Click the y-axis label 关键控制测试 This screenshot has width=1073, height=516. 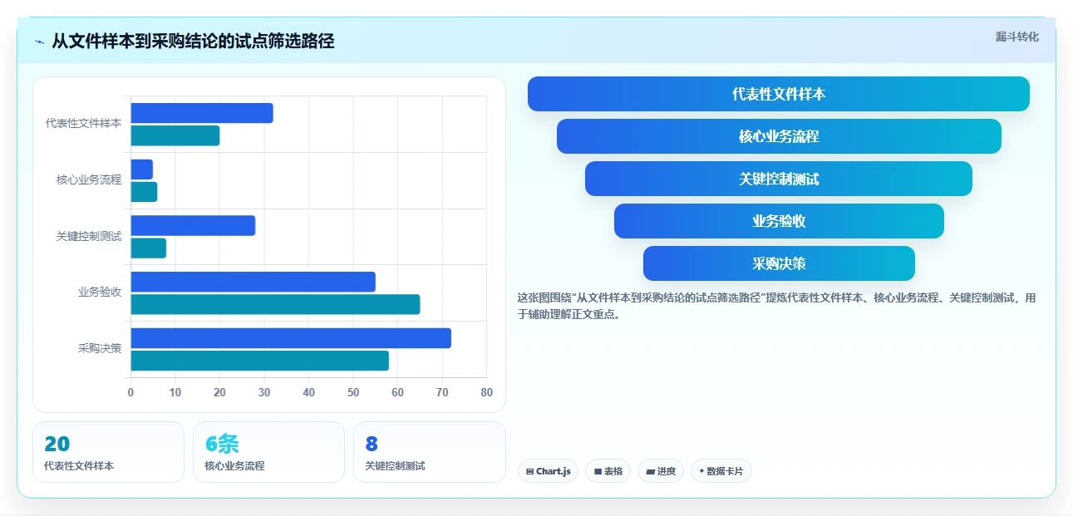pos(89,236)
